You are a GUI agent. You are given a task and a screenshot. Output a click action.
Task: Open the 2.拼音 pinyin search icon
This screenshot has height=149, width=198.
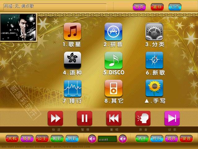(114, 31)
